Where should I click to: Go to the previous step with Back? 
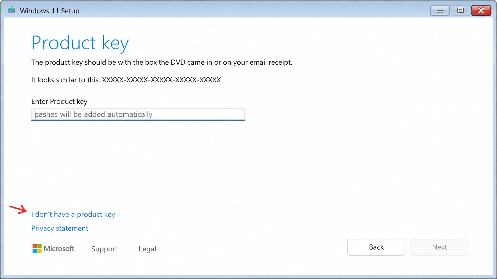tap(376, 247)
